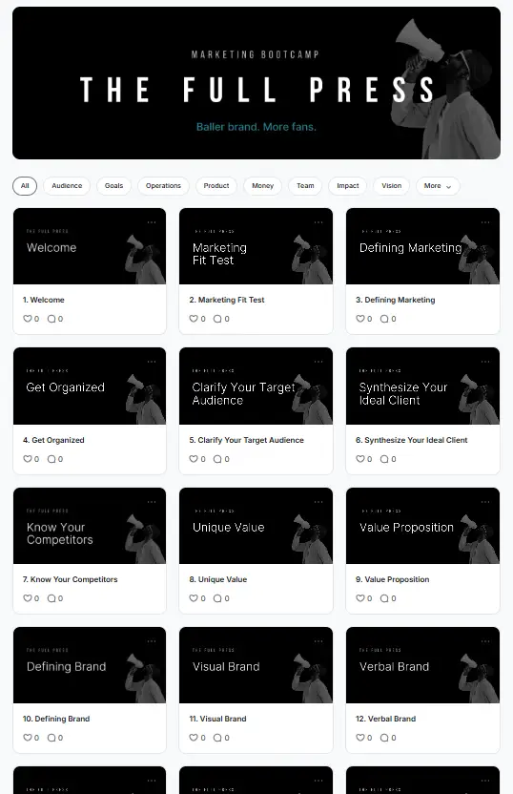Open the 8. Unique Value lesson title
This screenshot has width=513, height=794.
pyautogui.click(x=218, y=579)
